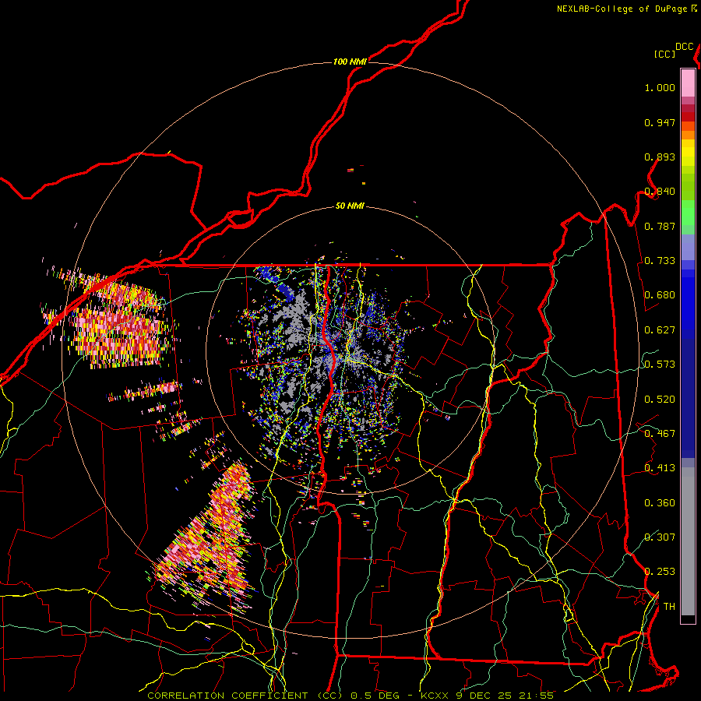Select the 0.573 legend value
The image size is (701, 701).
pos(660,365)
